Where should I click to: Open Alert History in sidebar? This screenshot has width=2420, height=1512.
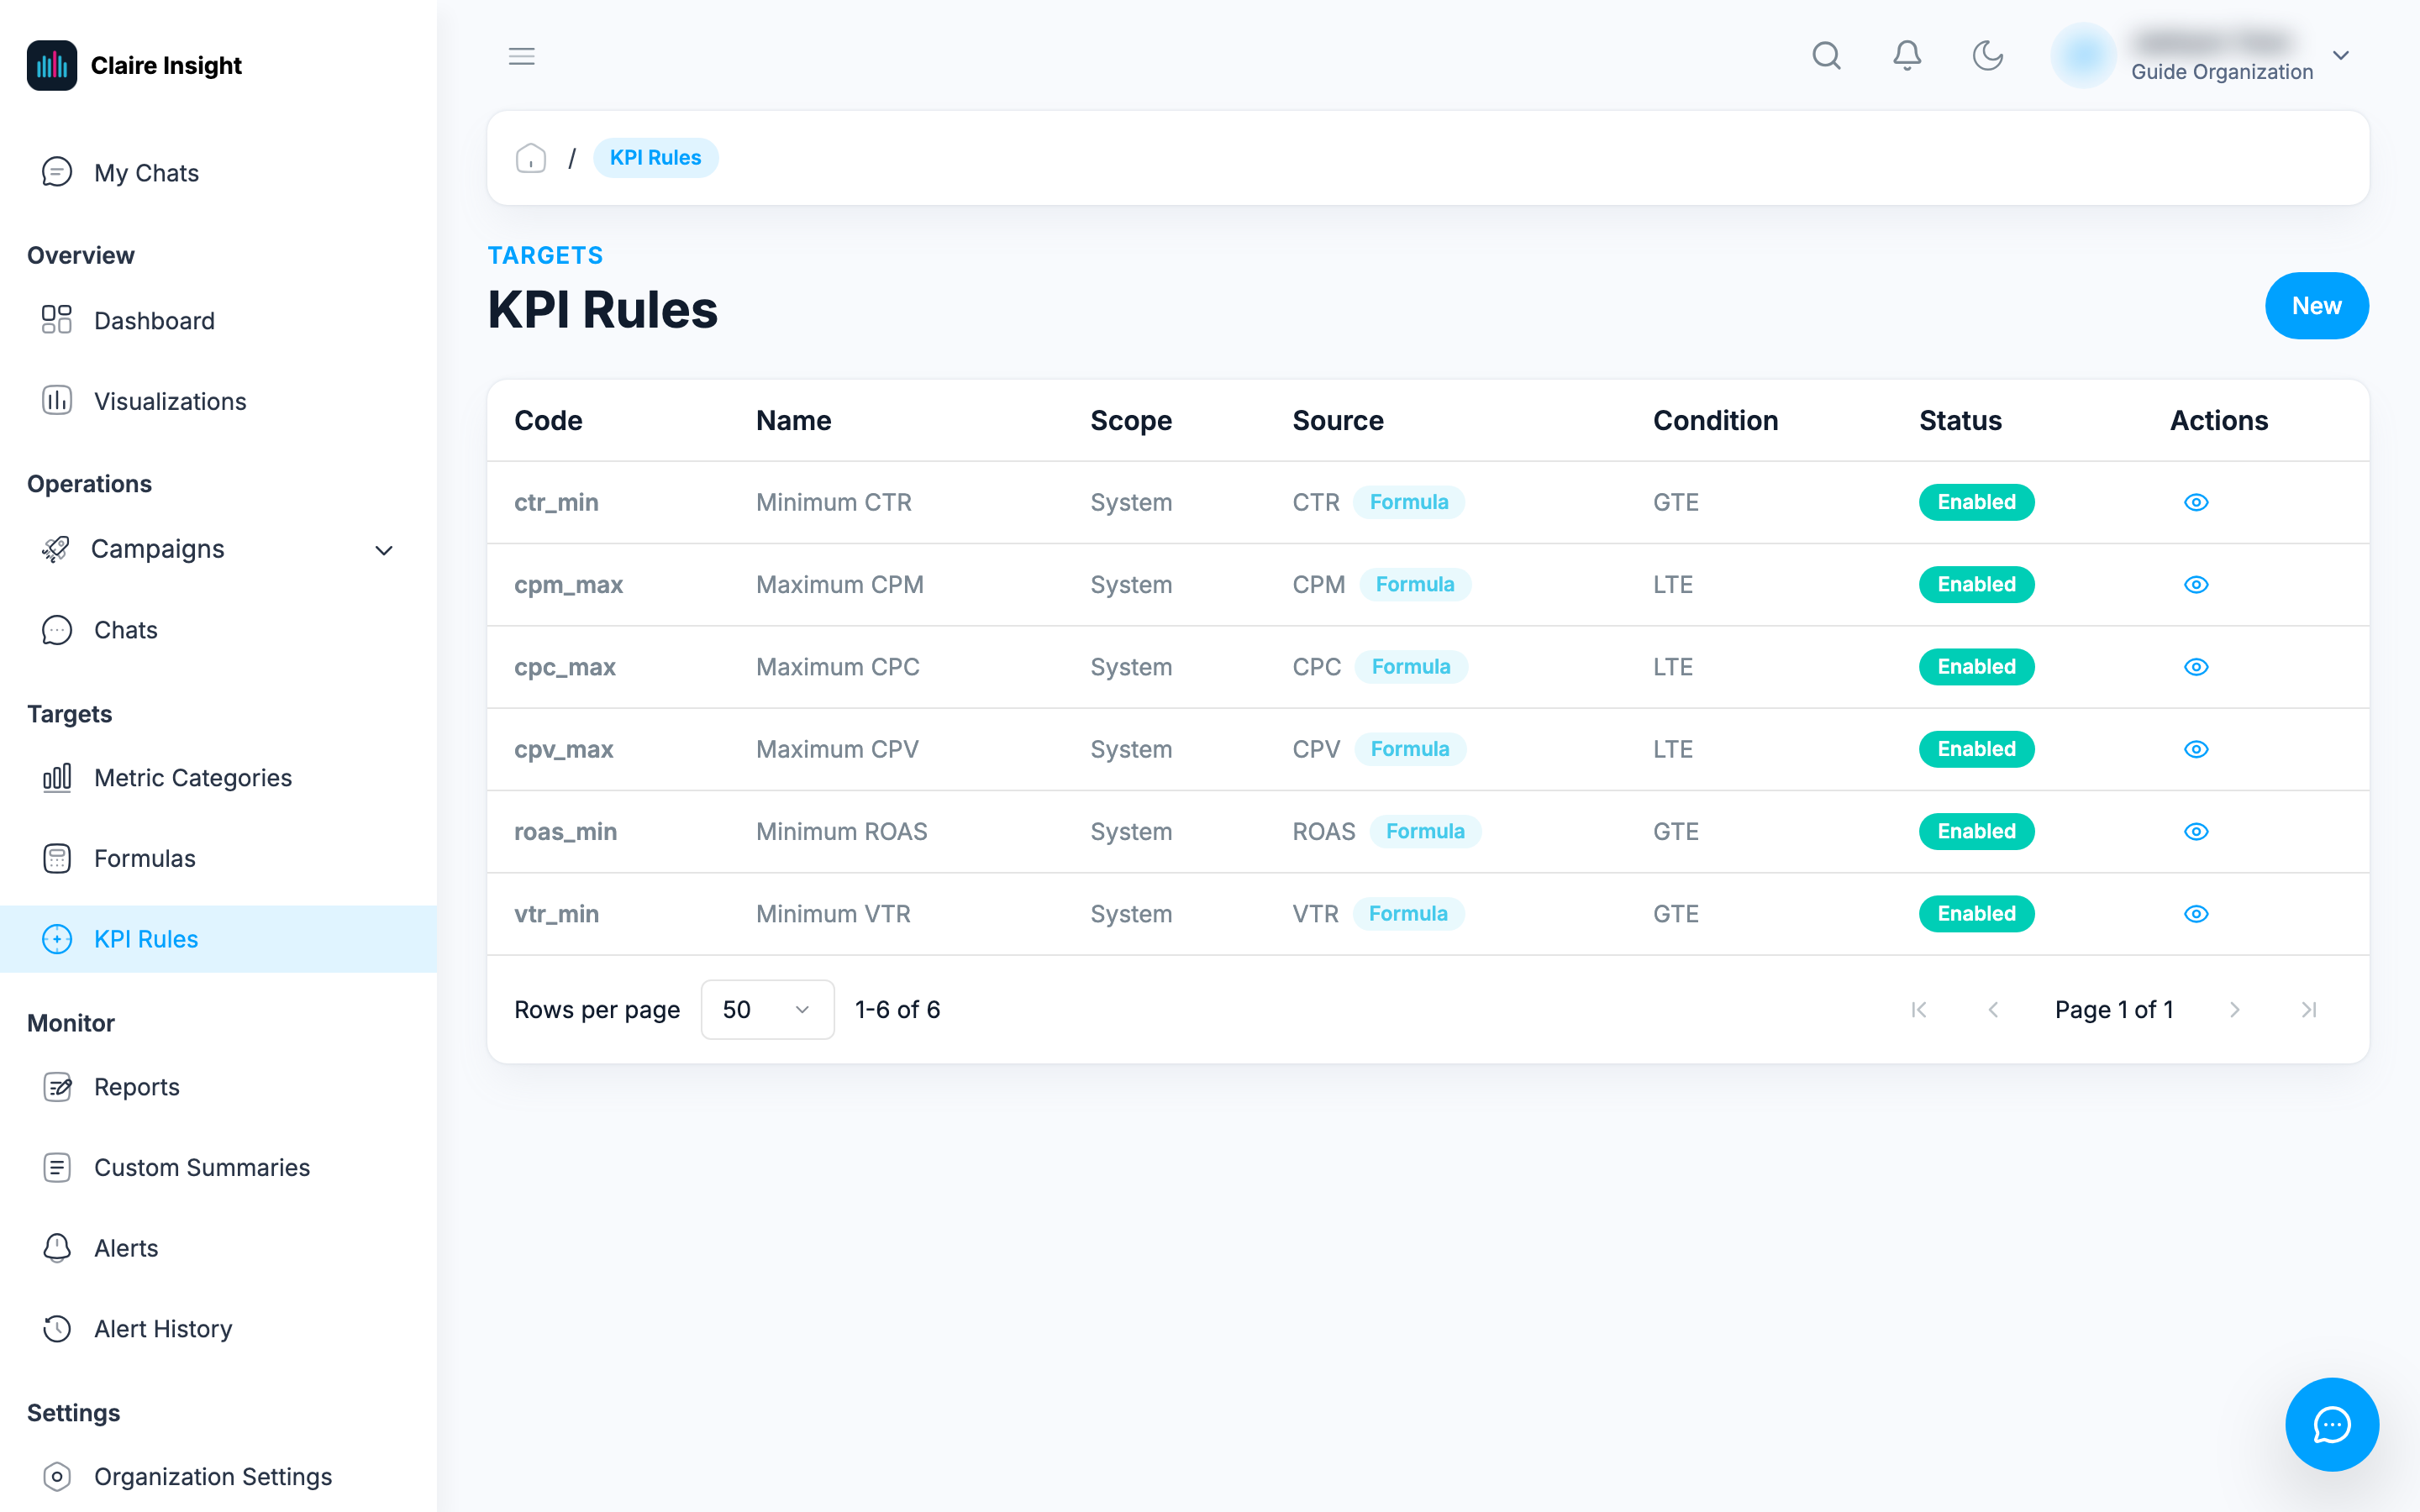click(x=218, y=1329)
